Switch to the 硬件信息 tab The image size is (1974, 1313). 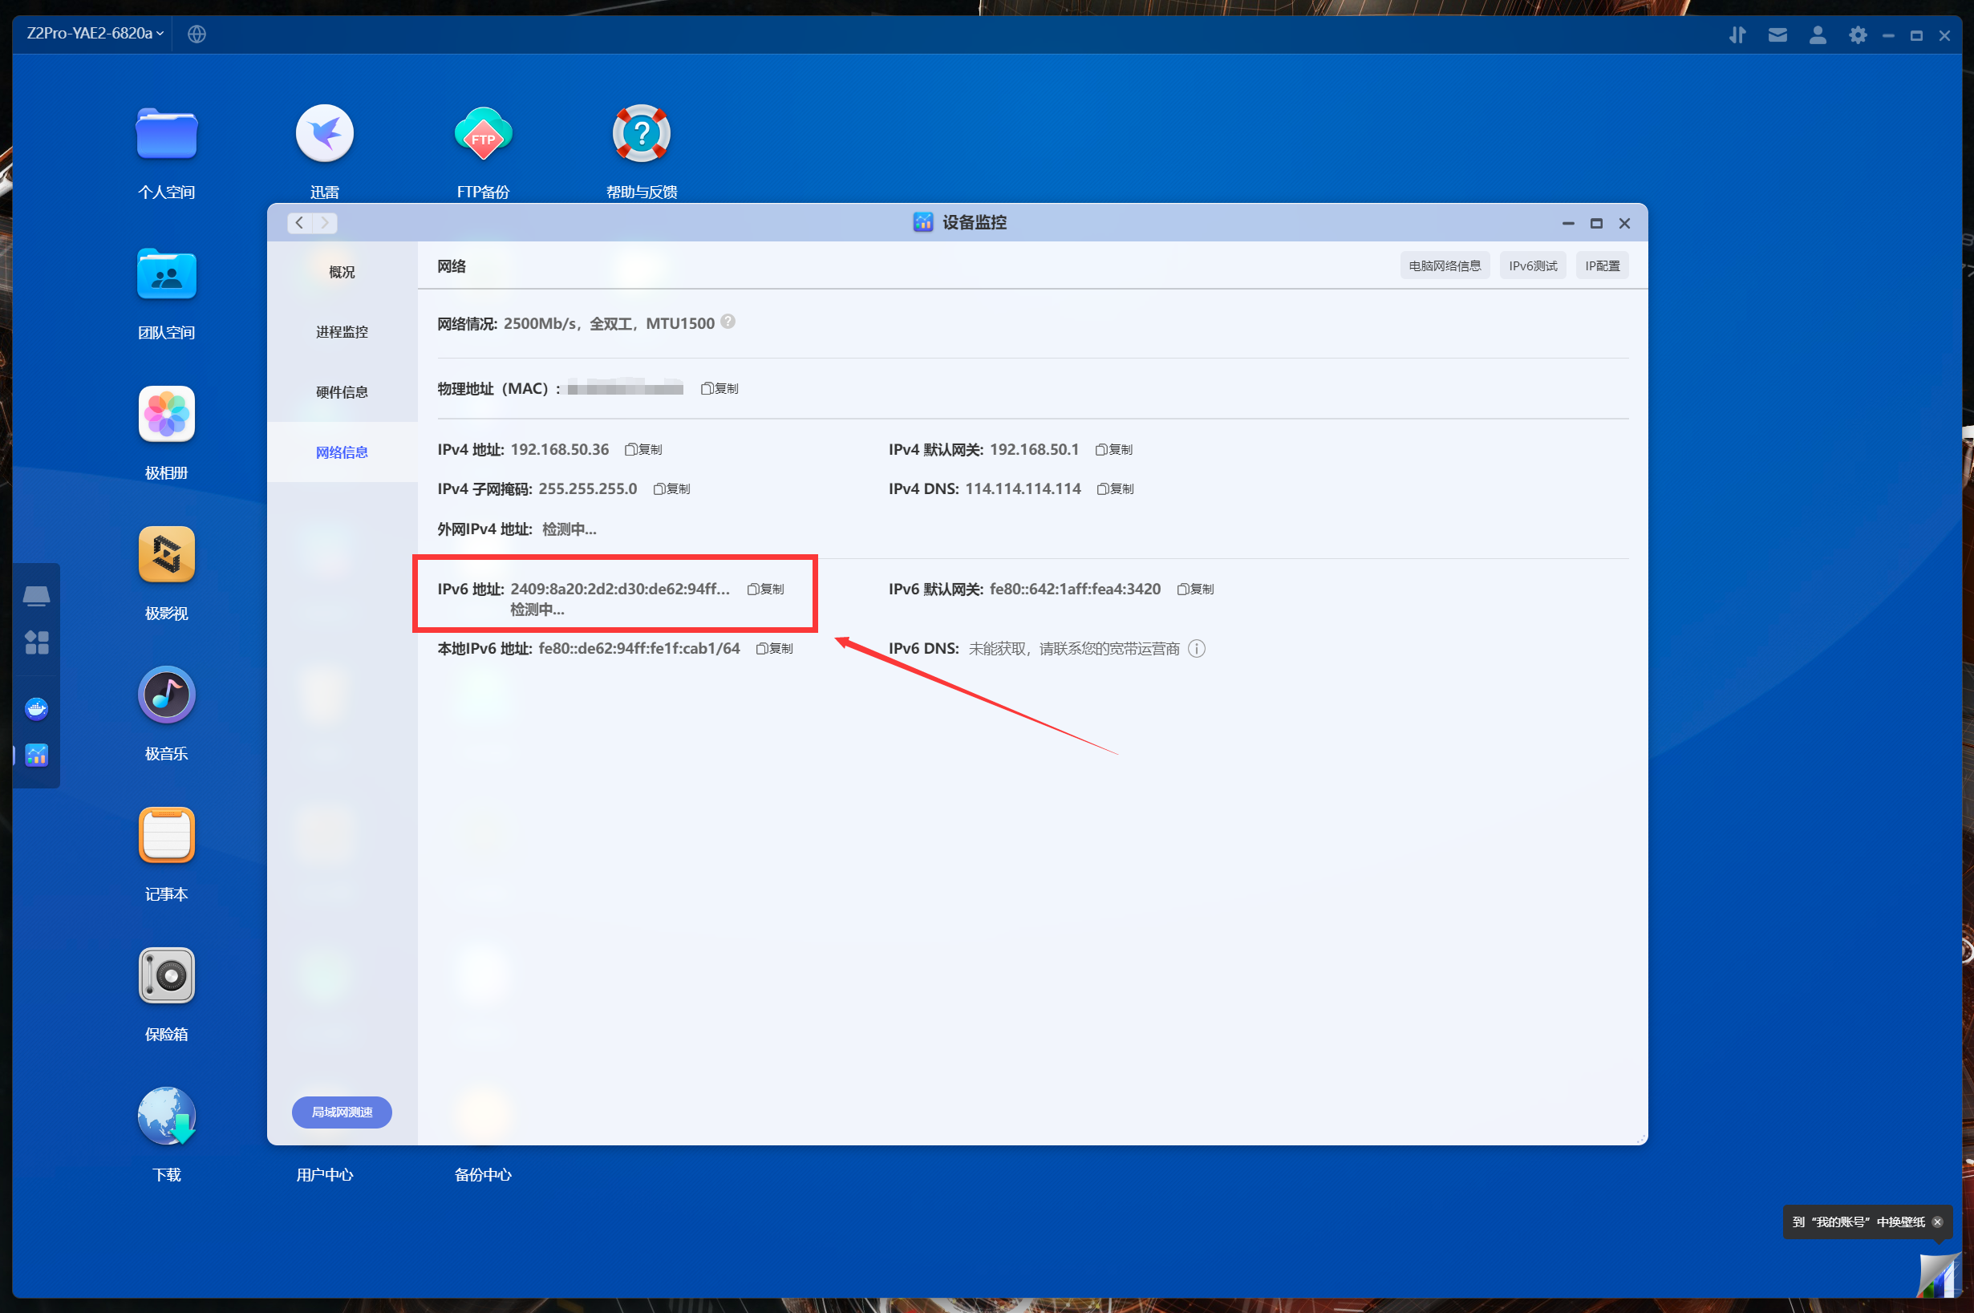point(342,392)
